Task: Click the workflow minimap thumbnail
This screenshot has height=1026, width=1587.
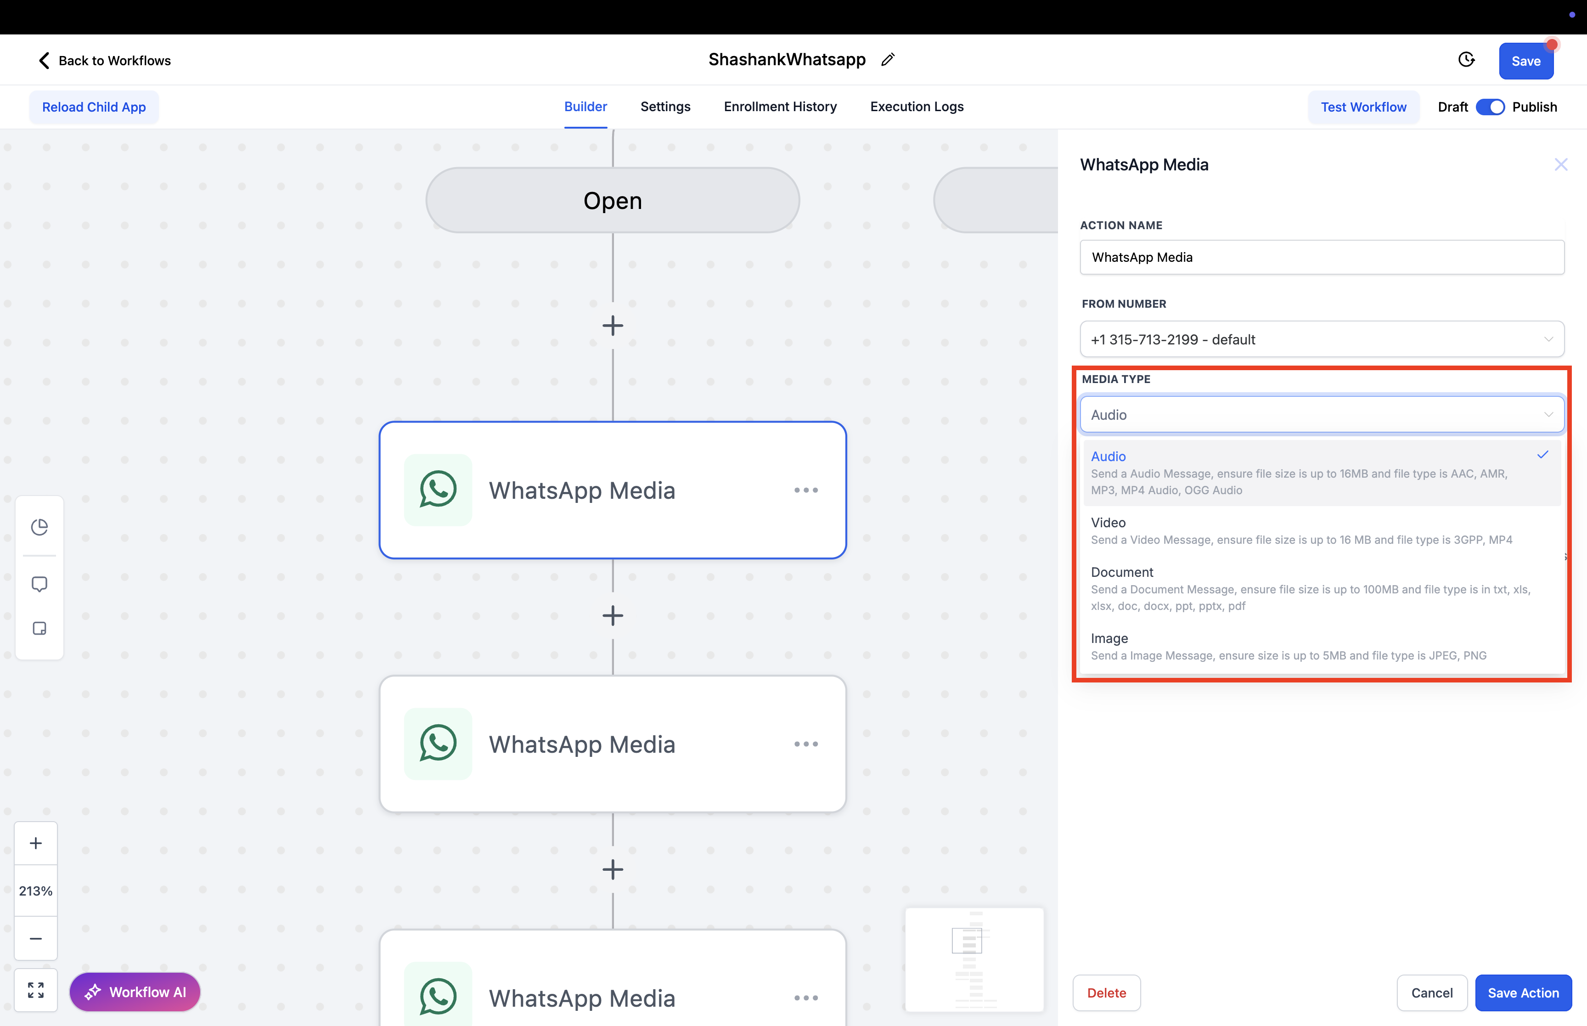Action: [x=974, y=958]
